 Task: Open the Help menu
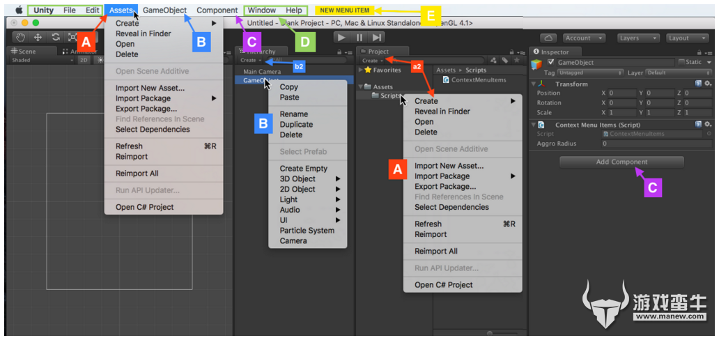point(294,10)
